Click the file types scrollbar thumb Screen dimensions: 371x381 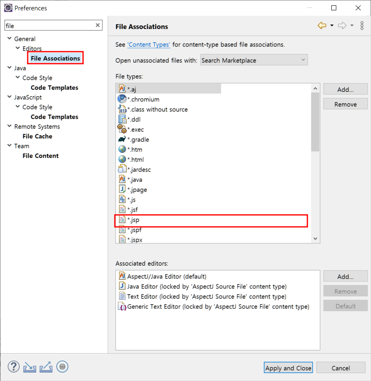[x=315, y=122]
